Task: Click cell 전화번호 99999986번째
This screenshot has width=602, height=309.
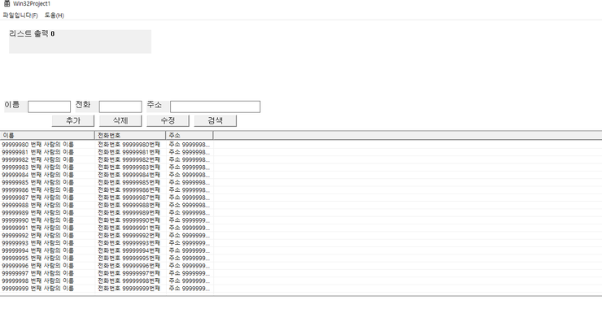Action: coord(130,190)
